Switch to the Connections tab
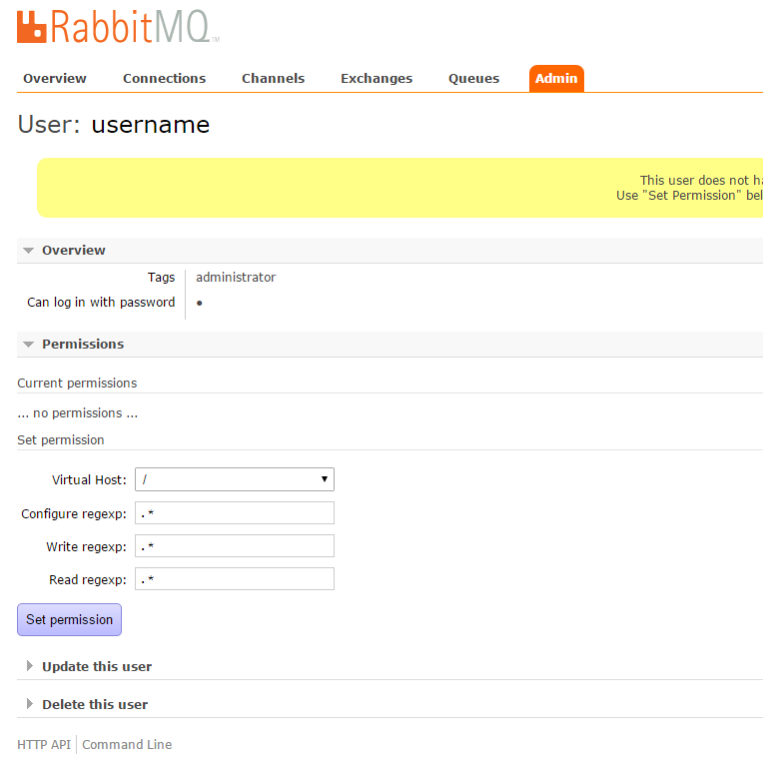The image size is (763, 760). click(164, 79)
